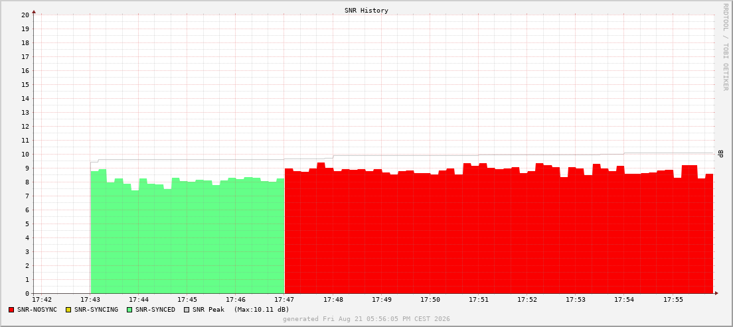Click the dB axis unit label
Screen dimensions: 733x327
click(x=721, y=154)
